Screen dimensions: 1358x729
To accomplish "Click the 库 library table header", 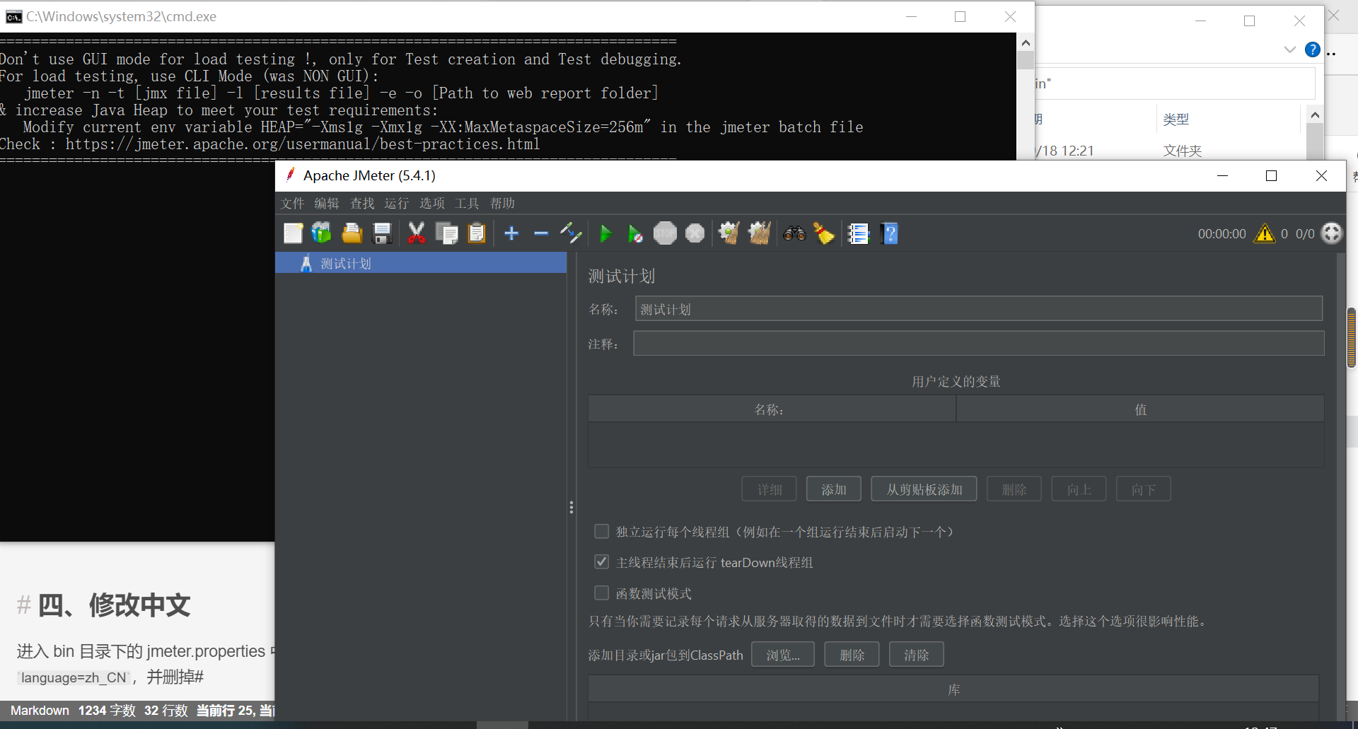I will tap(953, 689).
